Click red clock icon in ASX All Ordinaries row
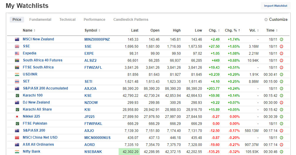The width and height of the screenshot is (296, 155). click(x=281, y=145)
